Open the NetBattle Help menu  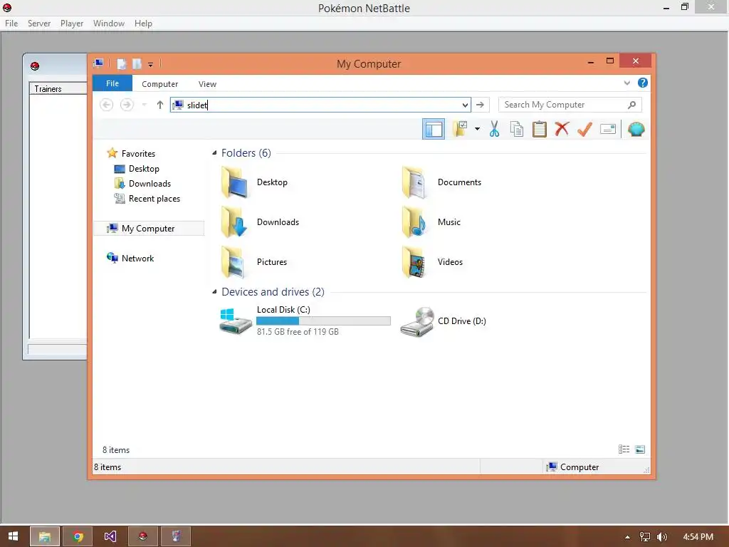tap(143, 24)
